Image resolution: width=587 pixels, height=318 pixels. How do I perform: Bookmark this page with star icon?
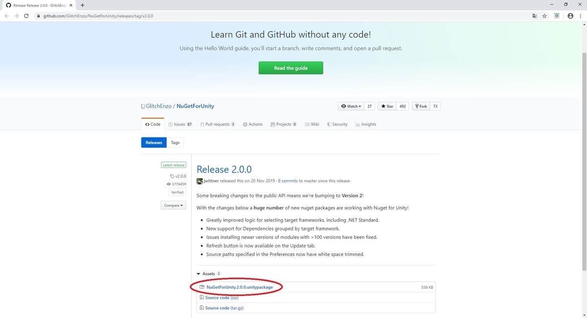[x=544, y=16]
